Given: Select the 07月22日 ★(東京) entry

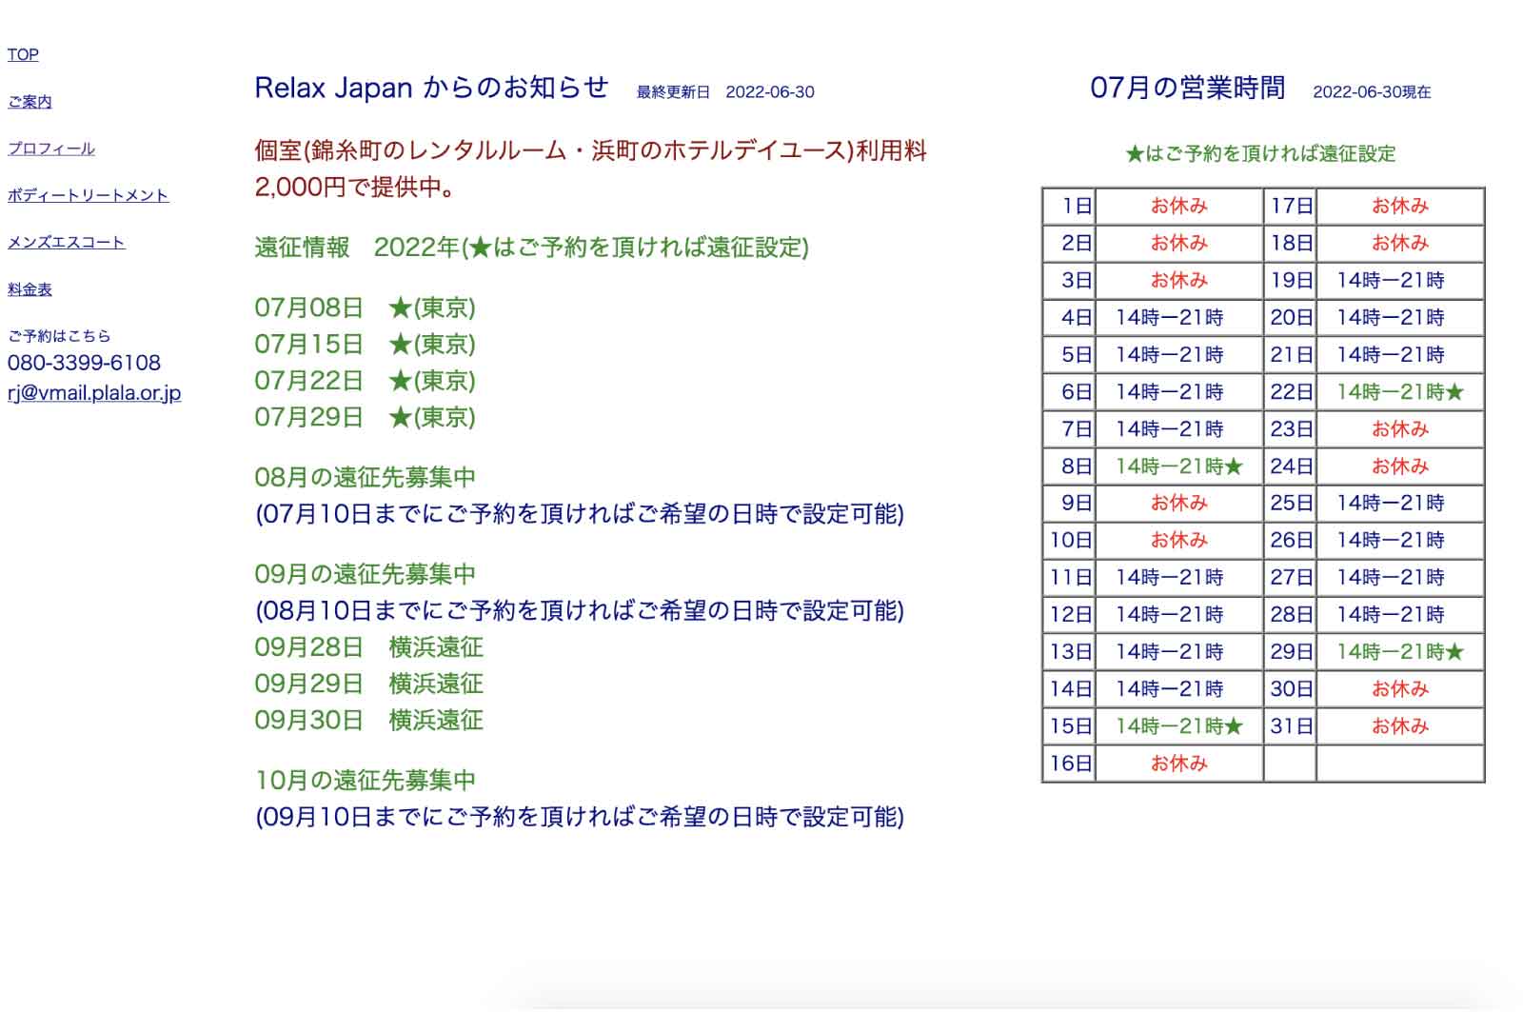Looking at the screenshot, I should (365, 381).
